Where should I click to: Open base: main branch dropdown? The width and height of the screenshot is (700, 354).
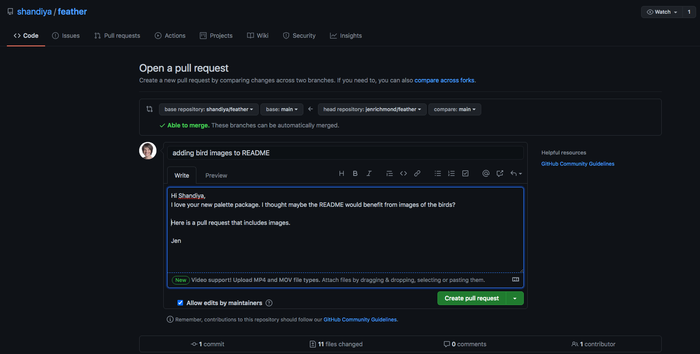(282, 109)
